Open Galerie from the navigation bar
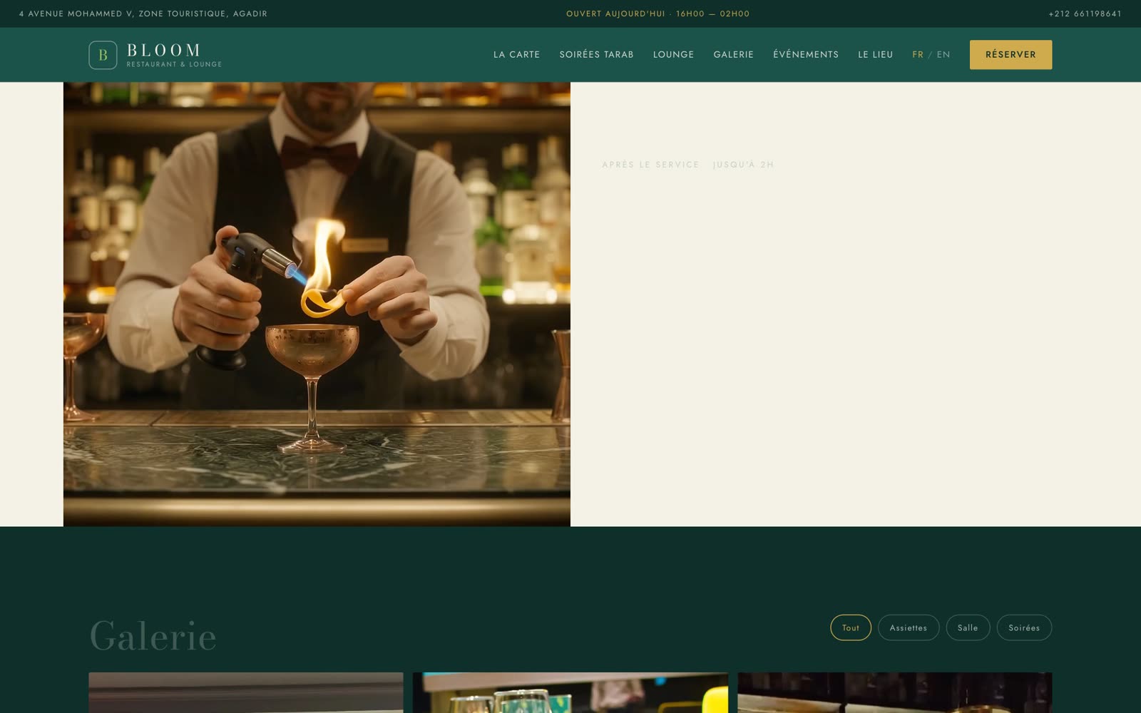The image size is (1141, 713). coord(733,55)
